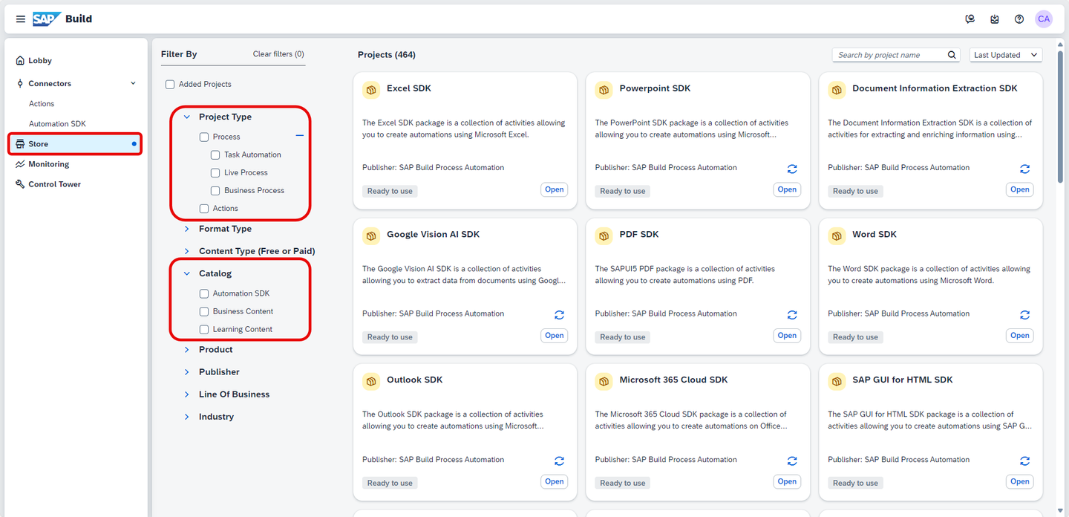The height and width of the screenshot is (517, 1069).
Task: Click the SAP GUI for HTML SDK package icon
Action: 837,382
